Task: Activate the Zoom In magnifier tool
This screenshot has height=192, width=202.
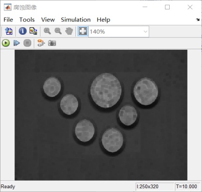Action: pos(47,31)
